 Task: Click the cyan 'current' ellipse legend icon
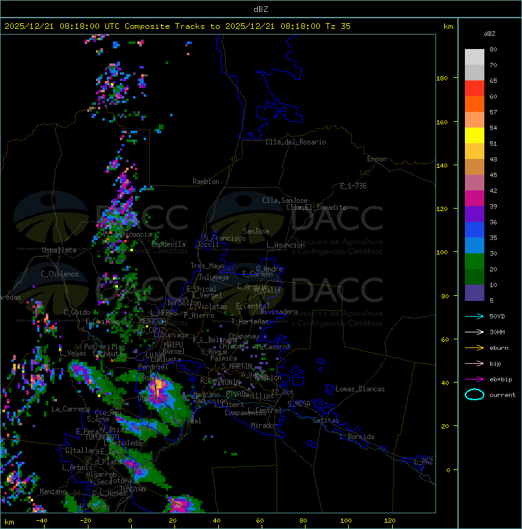point(474,395)
